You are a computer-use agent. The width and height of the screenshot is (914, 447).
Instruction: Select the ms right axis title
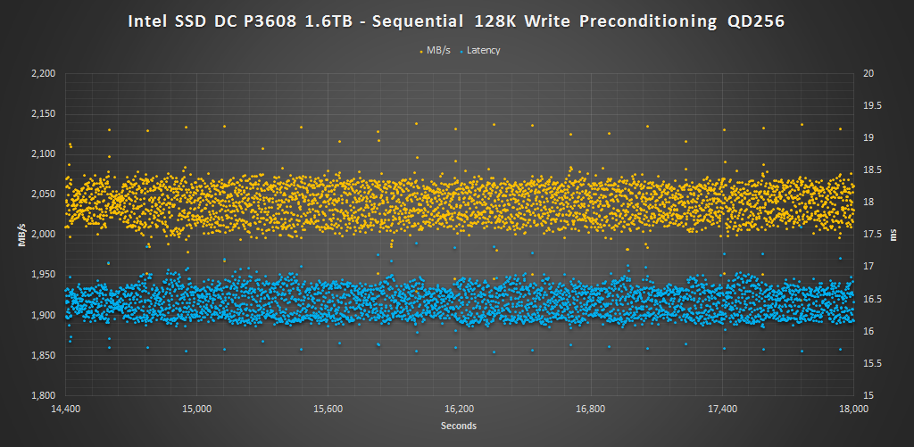[892, 235]
